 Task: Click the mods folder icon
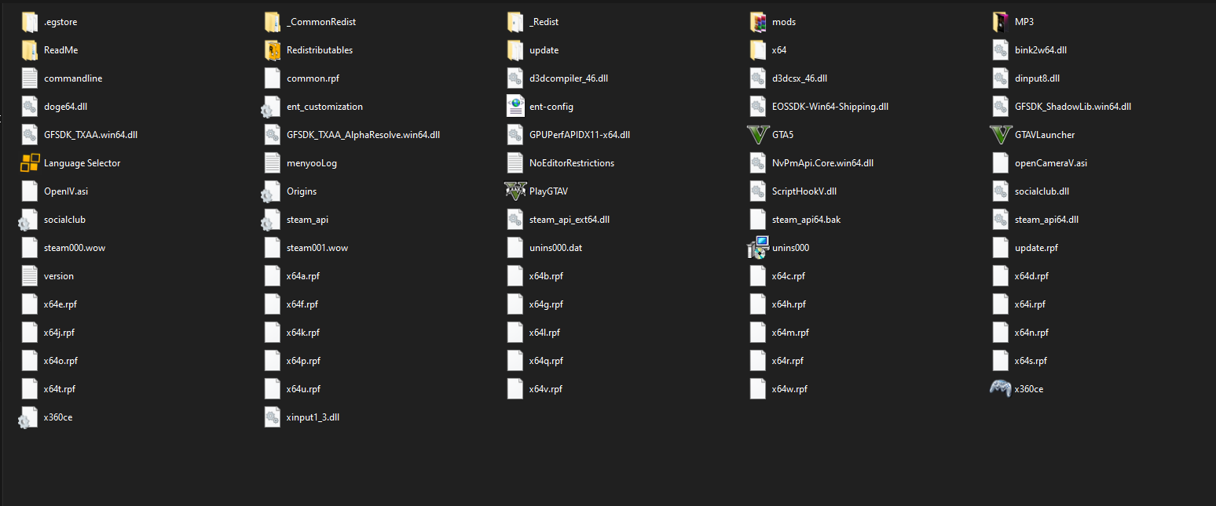click(757, 22)
